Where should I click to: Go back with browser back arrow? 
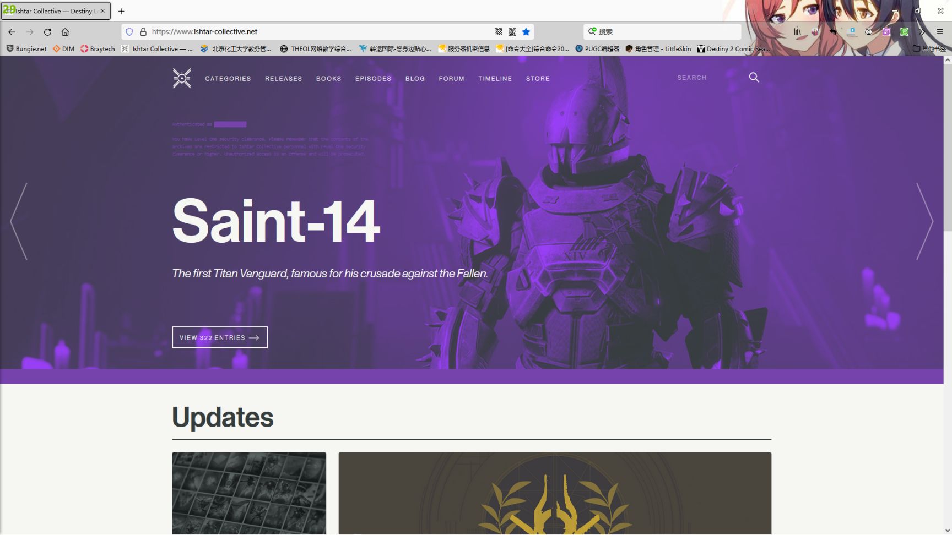[12, 32]
